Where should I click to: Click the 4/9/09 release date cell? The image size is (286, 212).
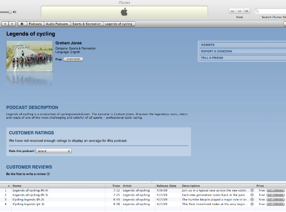(x=162, y=190)
